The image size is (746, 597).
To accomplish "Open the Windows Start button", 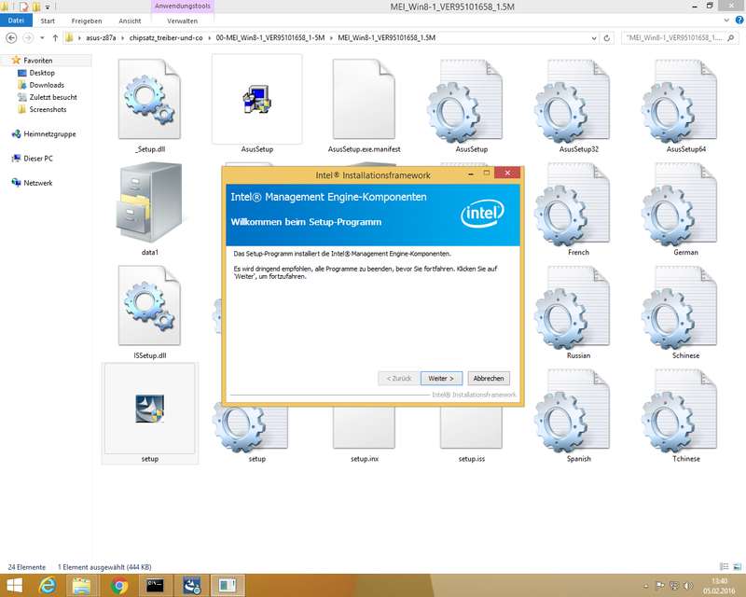I will [x=14, y=586].
